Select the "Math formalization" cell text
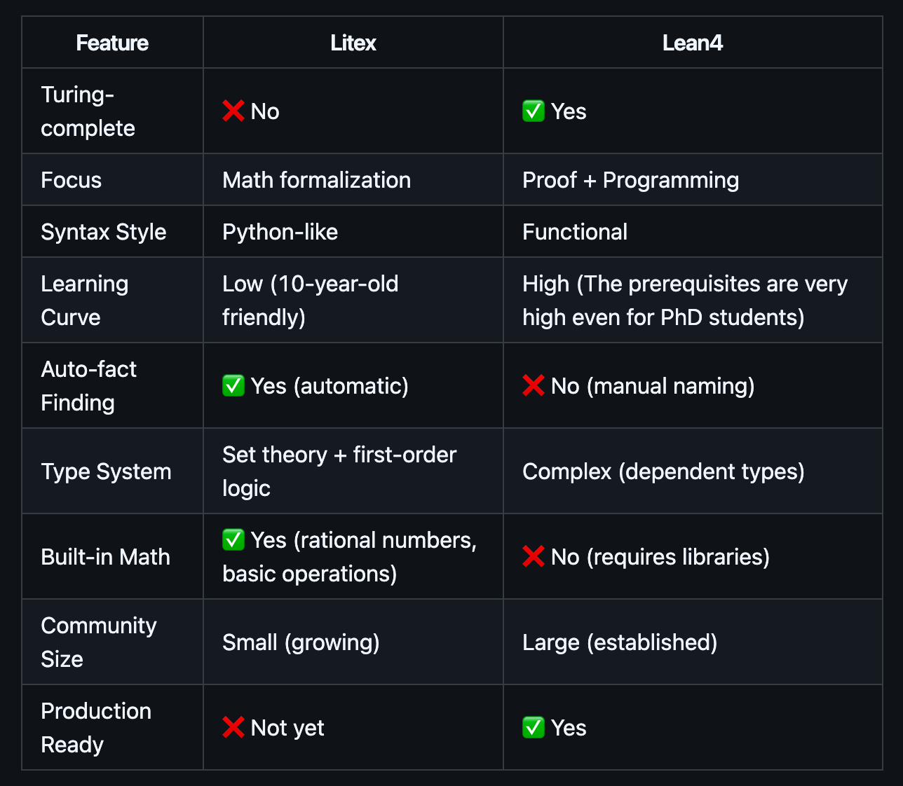This screenshot has height=786, width=903. pyautogui.click(x=316, y=180)
